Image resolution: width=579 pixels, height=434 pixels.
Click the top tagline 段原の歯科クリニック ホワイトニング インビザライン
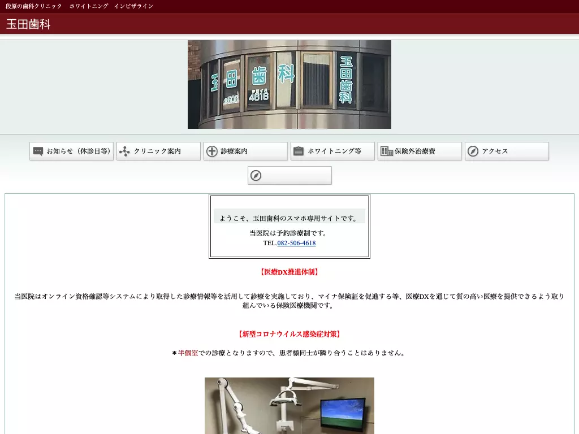(x=79, y=6)
